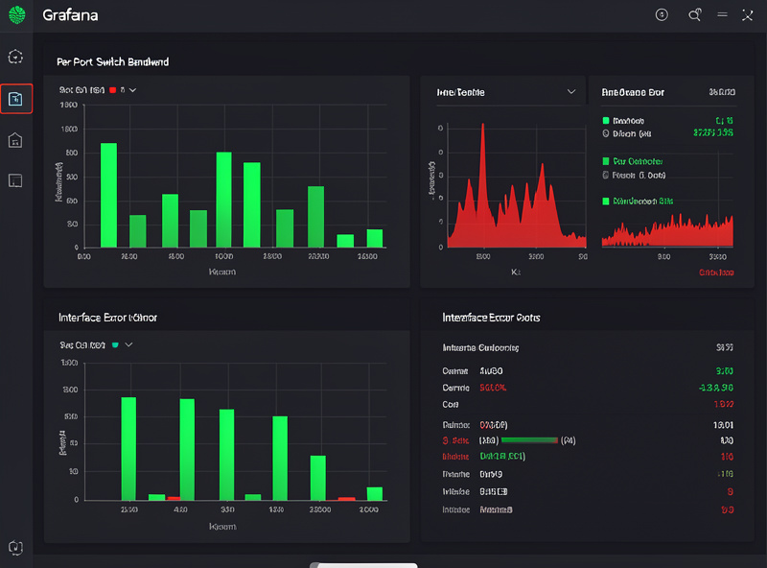The image size is (767, 568).
Task: Click the red square swatch in bandwidth panel
Action: click(113, 90)
